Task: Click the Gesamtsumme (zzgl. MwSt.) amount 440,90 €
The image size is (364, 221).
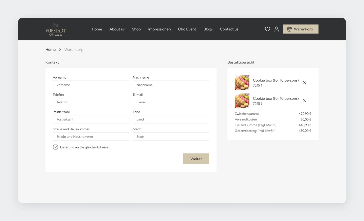Action: [305, 125]
